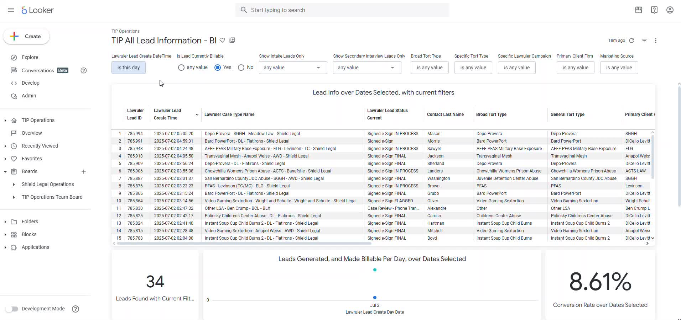The height and width of the screenshot is (320, 681).
Task: Open Show Secondary Interview Leads dropdown
Action: click(367, 68)
